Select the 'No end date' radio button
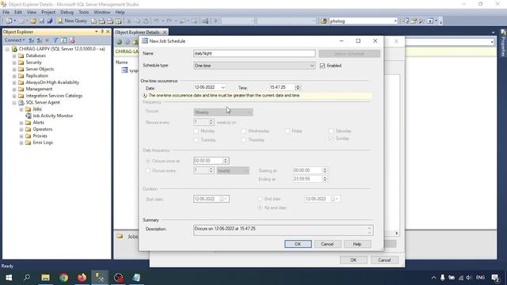Image resolution: width=507 pixels, height=285 pixels. [260, 207]
